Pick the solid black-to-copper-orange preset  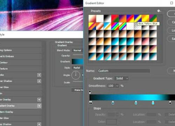pyautogui.click(x=138, y=34)
